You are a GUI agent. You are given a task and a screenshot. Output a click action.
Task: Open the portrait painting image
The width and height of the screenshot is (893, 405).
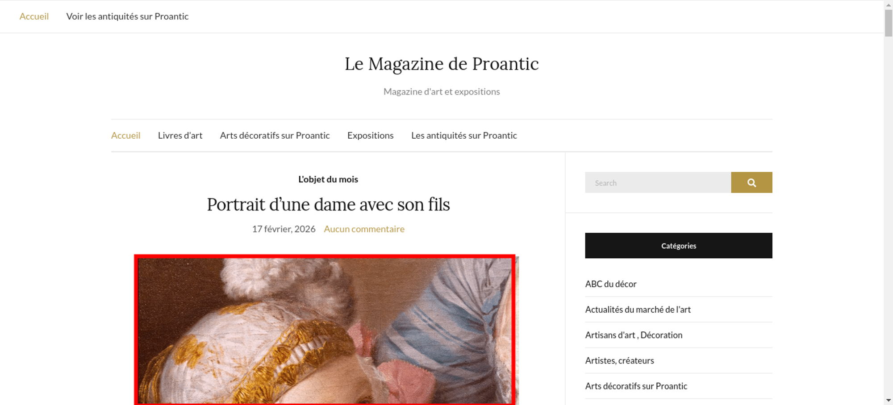326,331
